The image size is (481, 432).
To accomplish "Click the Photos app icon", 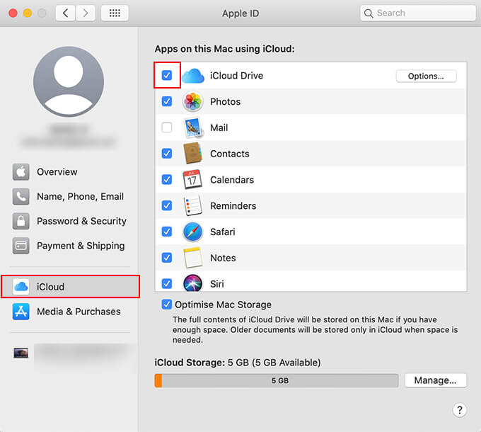I will (193, 102).
